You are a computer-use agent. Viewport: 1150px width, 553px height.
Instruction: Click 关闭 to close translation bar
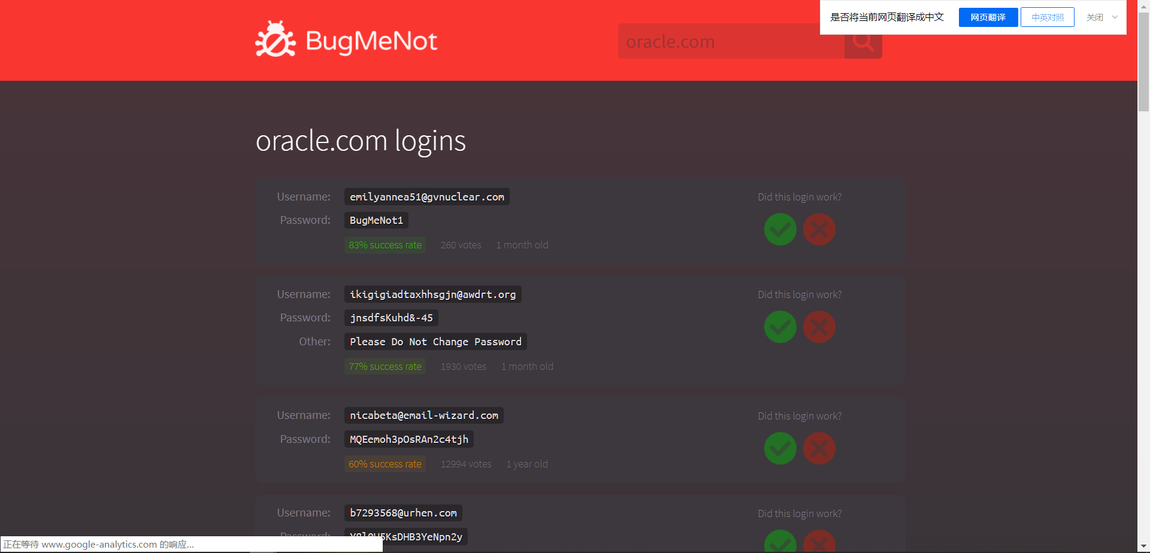tap(1095, 17)
